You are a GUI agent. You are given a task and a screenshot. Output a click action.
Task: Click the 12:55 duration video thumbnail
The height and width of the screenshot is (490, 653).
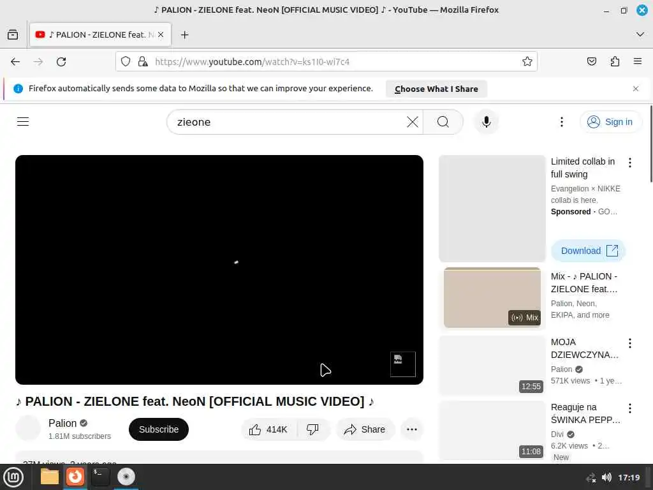(492, 365)
